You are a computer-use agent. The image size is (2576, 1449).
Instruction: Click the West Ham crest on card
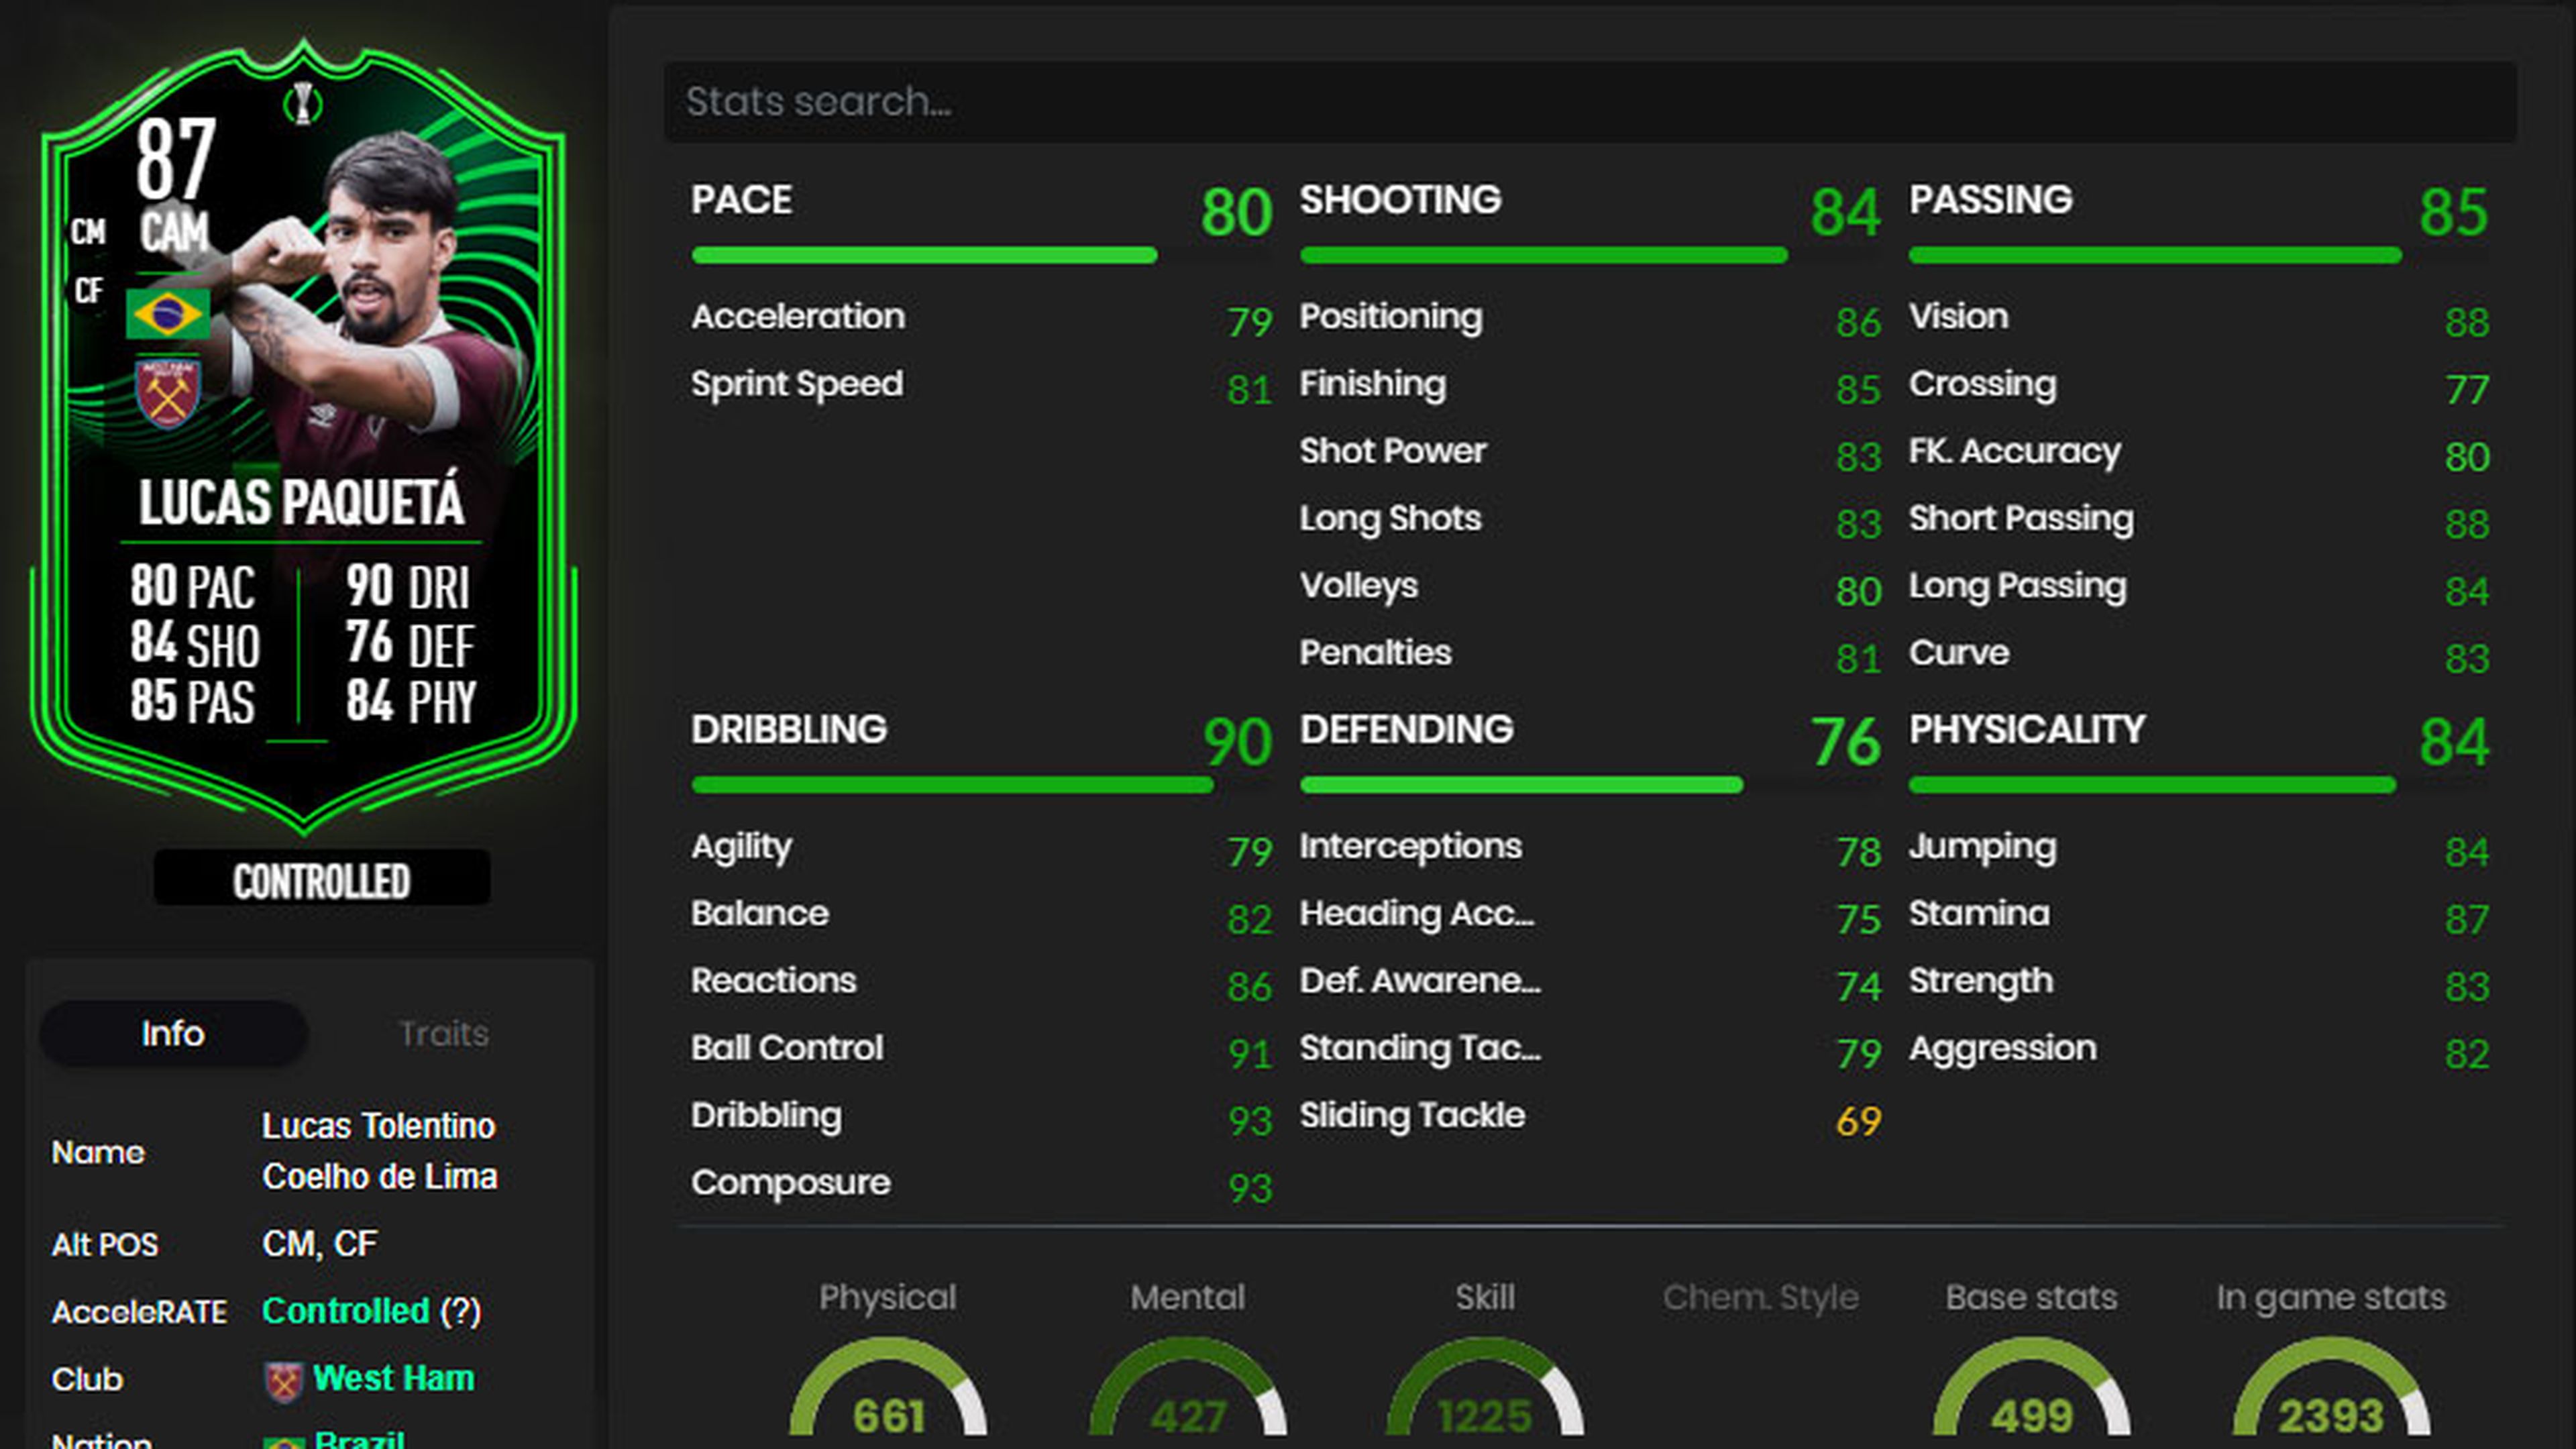(x=168, y=392)
